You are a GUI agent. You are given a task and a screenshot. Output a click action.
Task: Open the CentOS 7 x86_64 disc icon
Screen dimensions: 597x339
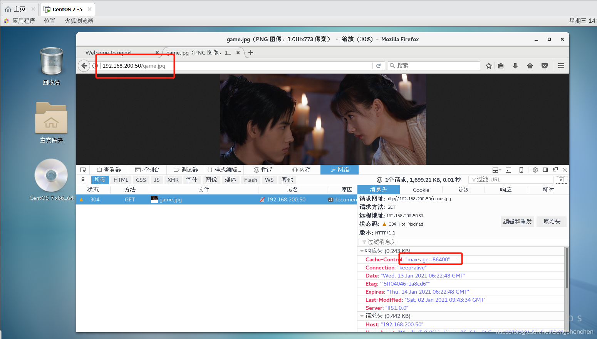(x=51, y=180)
